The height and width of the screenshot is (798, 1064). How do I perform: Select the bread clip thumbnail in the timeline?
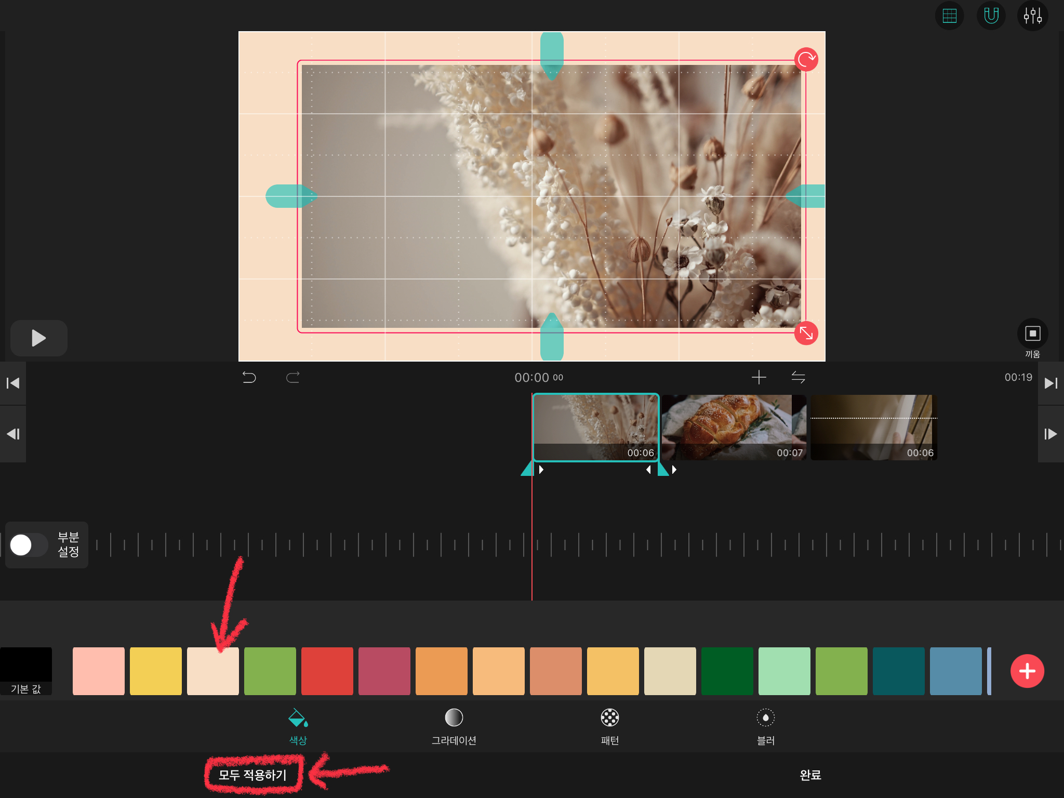733,427
